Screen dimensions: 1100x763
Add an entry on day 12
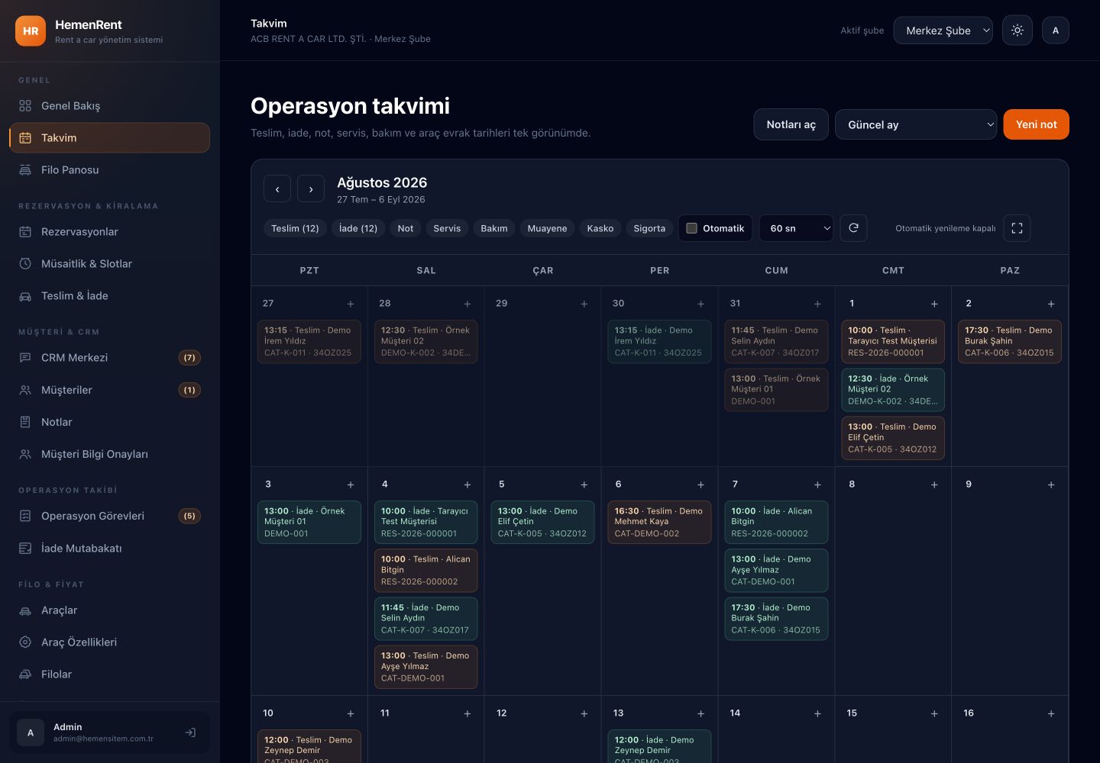tap(584, 713)
